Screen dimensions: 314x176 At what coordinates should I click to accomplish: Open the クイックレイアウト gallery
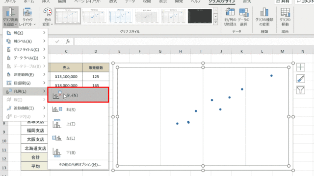pyautogui.click(x=27, y=17)
